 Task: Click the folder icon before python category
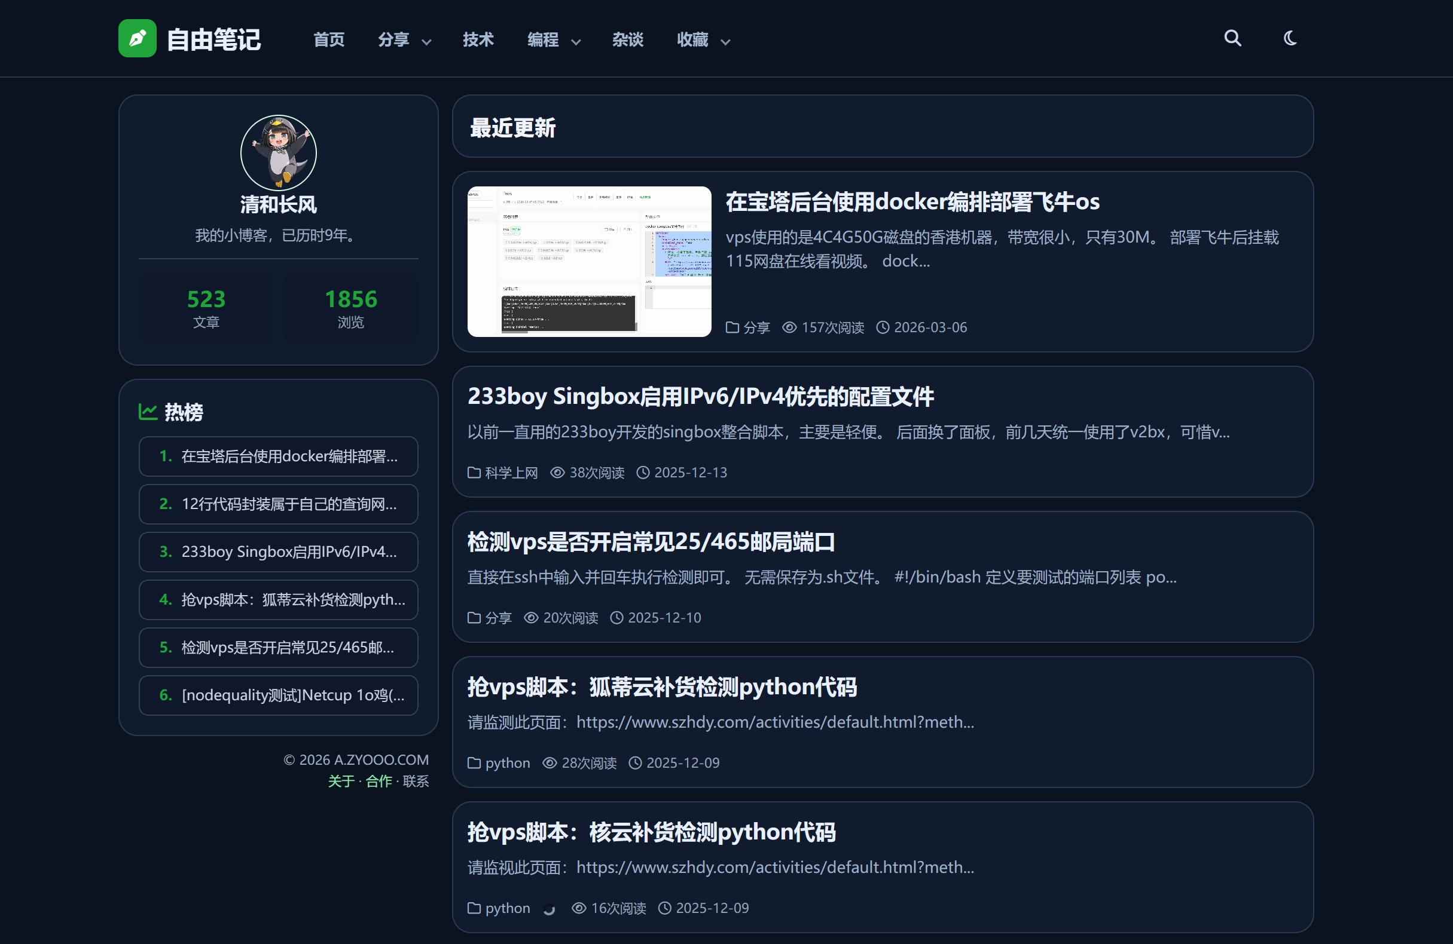point(474,763)
